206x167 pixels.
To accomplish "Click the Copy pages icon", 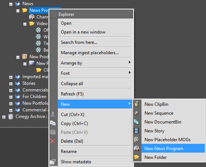I will [53, 123].
